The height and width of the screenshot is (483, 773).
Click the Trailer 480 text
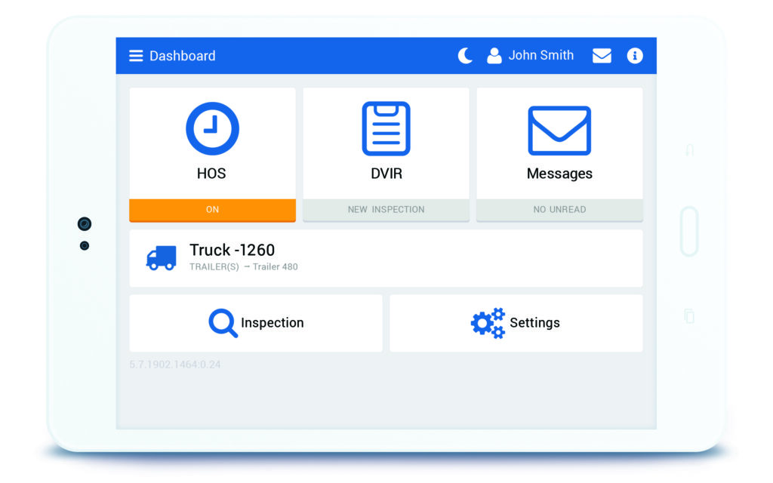tap(275, 266)
